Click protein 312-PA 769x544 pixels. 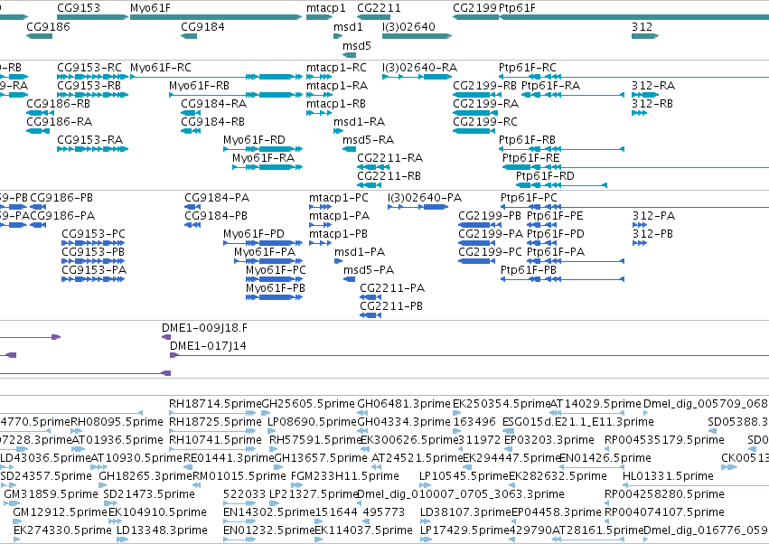640,225
